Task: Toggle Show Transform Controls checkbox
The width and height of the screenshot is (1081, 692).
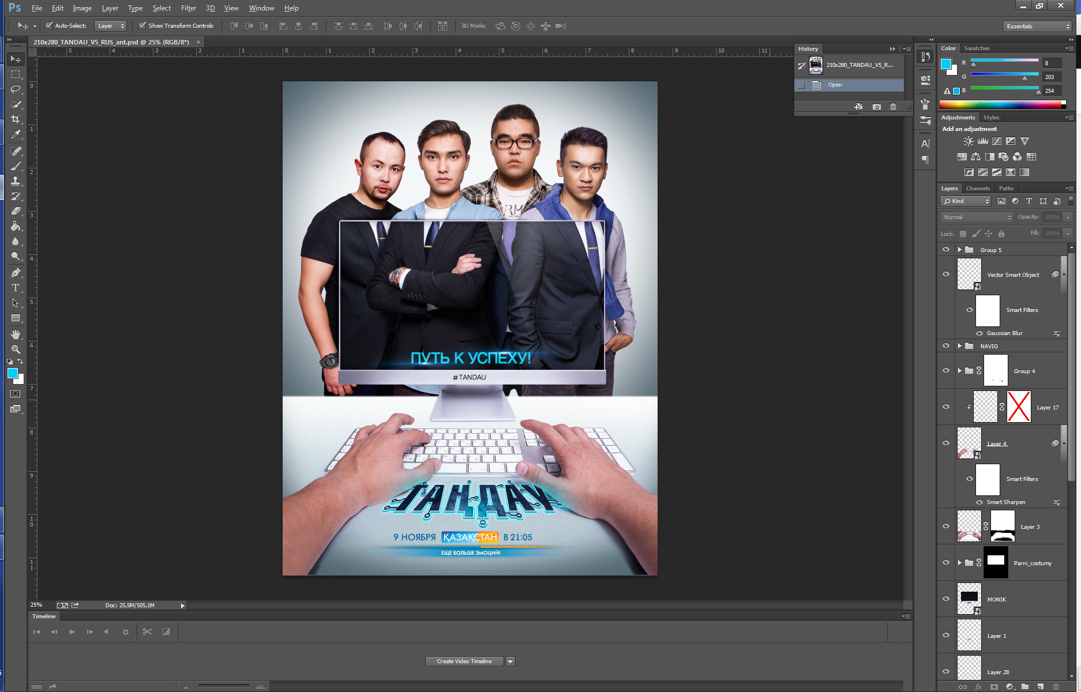Action: 142,25
